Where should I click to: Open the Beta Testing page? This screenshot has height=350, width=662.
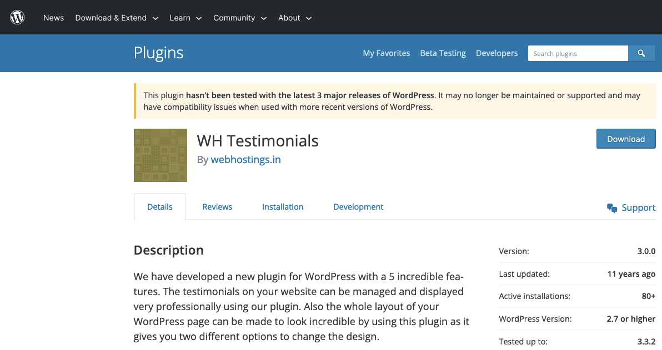click(x=443, y=53)
